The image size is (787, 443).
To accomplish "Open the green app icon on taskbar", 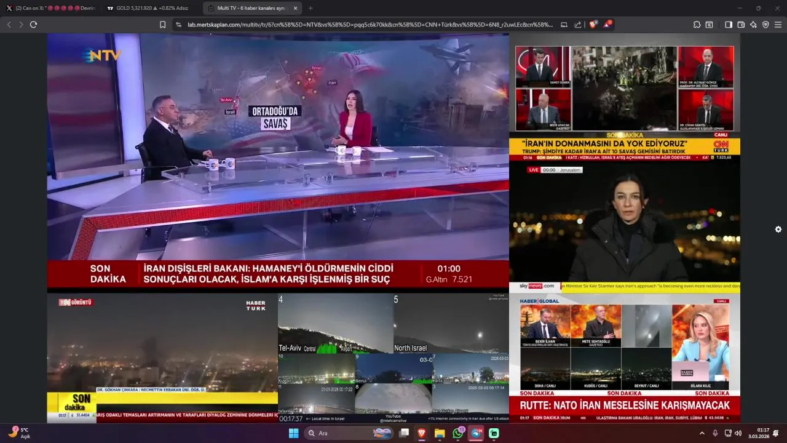I will click(x=494, y=433).
